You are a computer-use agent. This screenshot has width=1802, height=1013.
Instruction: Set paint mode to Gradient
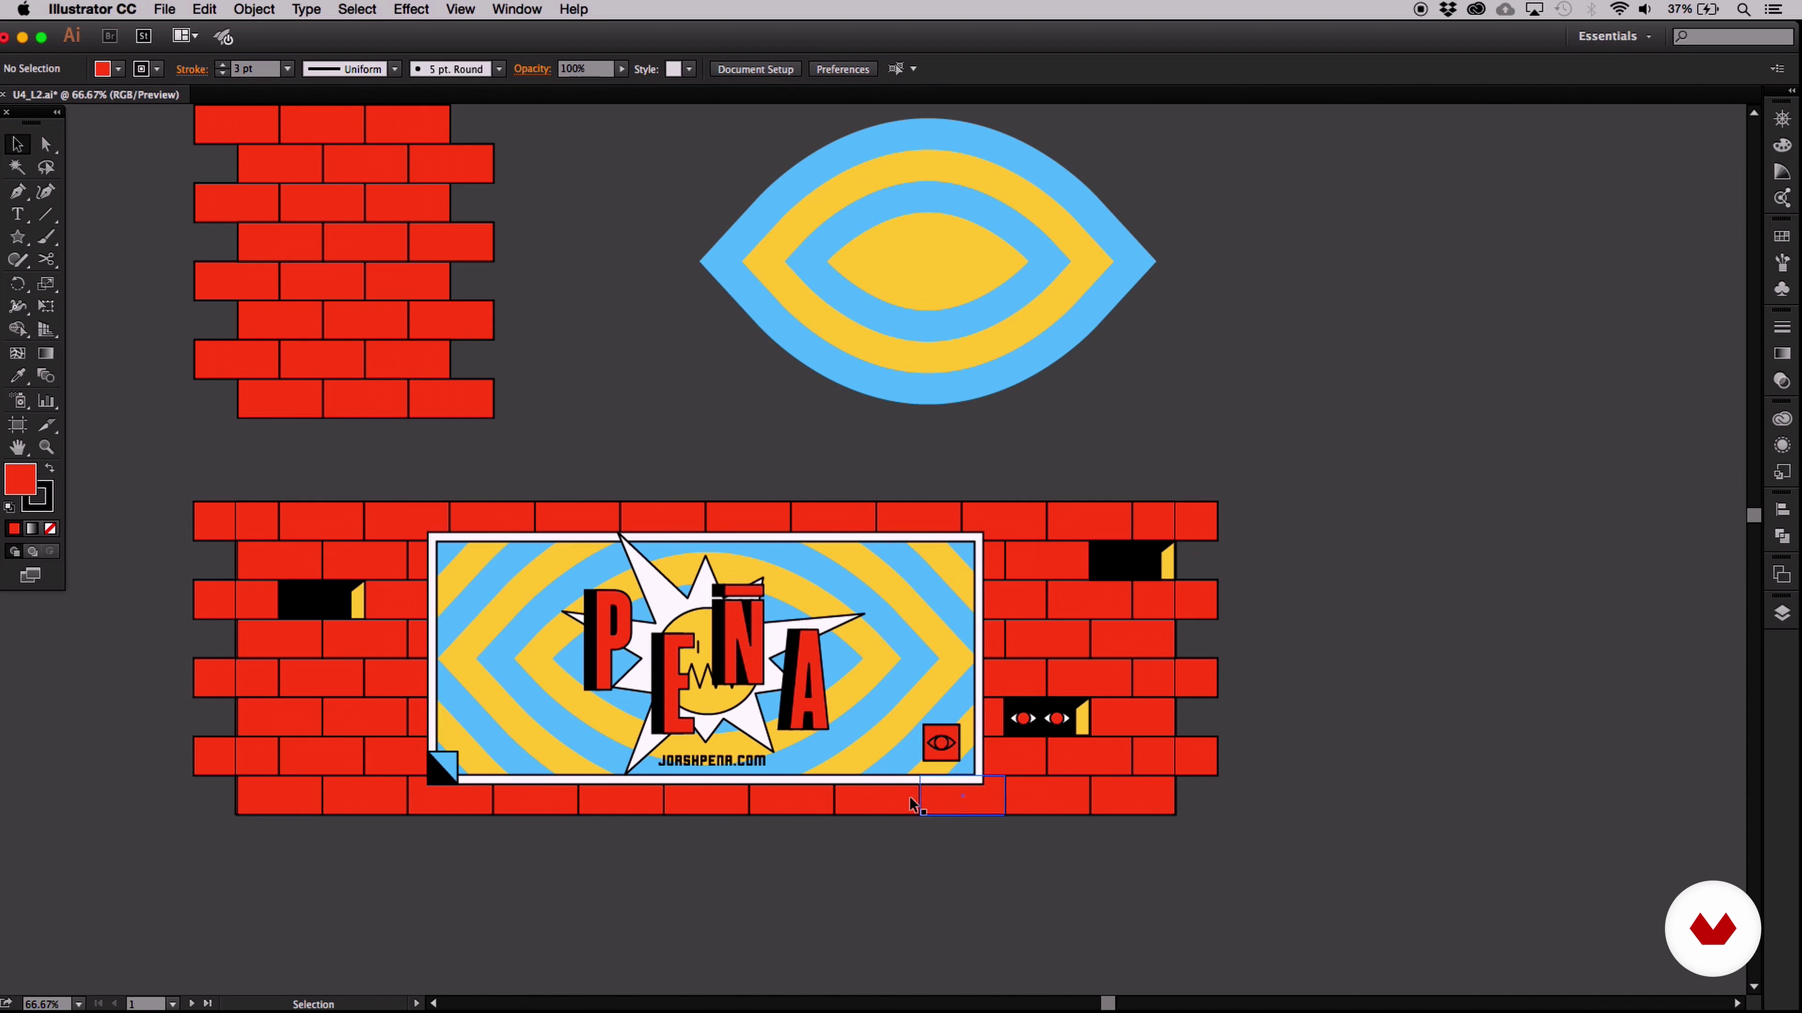(32, 529)
